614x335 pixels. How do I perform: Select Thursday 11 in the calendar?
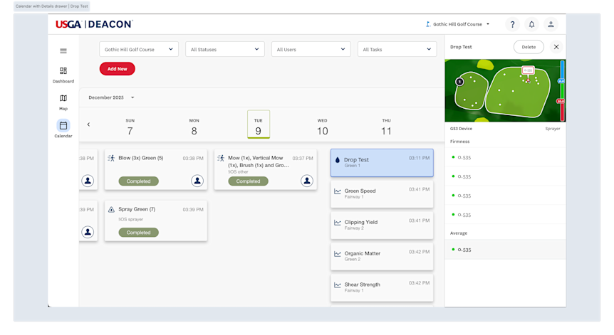click(386, 127)
